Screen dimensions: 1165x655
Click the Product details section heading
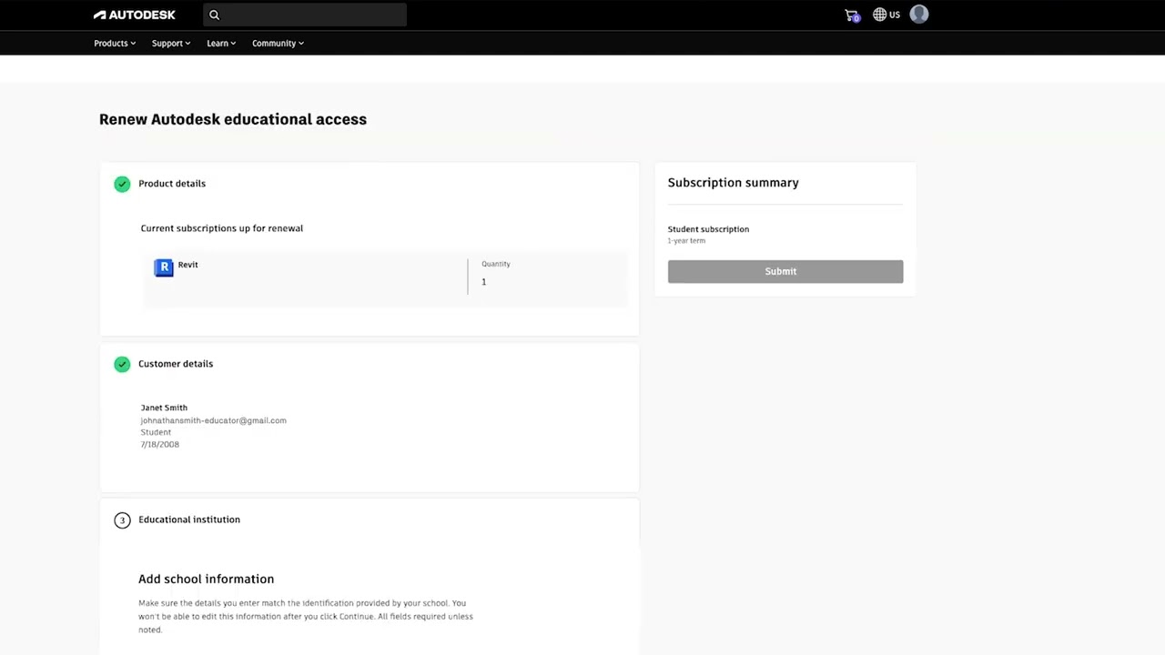pyautogui.click(x=172, y=184)
